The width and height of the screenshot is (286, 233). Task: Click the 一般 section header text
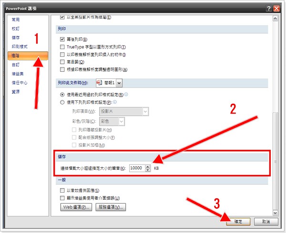coord(62,180)
